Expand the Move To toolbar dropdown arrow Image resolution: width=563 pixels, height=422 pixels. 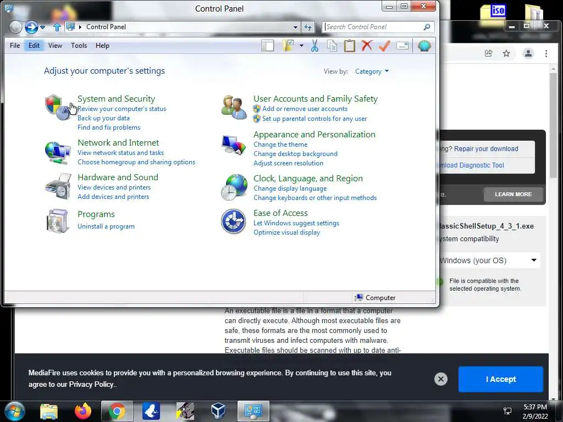coord(301,46)
